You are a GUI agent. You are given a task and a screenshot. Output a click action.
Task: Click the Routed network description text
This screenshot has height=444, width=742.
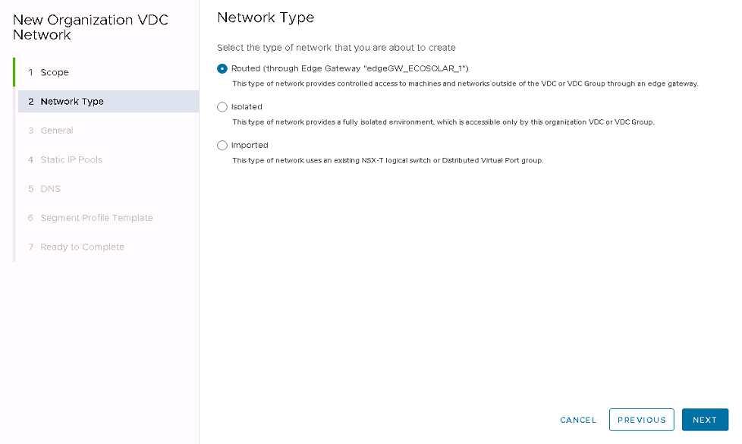click(464, 83)
